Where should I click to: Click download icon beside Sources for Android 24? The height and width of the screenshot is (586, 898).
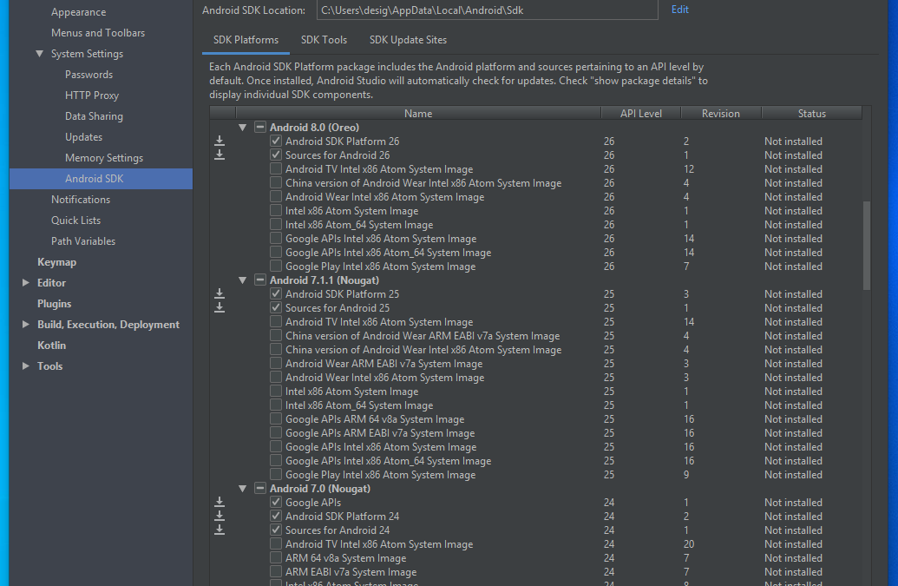(220, 530)
